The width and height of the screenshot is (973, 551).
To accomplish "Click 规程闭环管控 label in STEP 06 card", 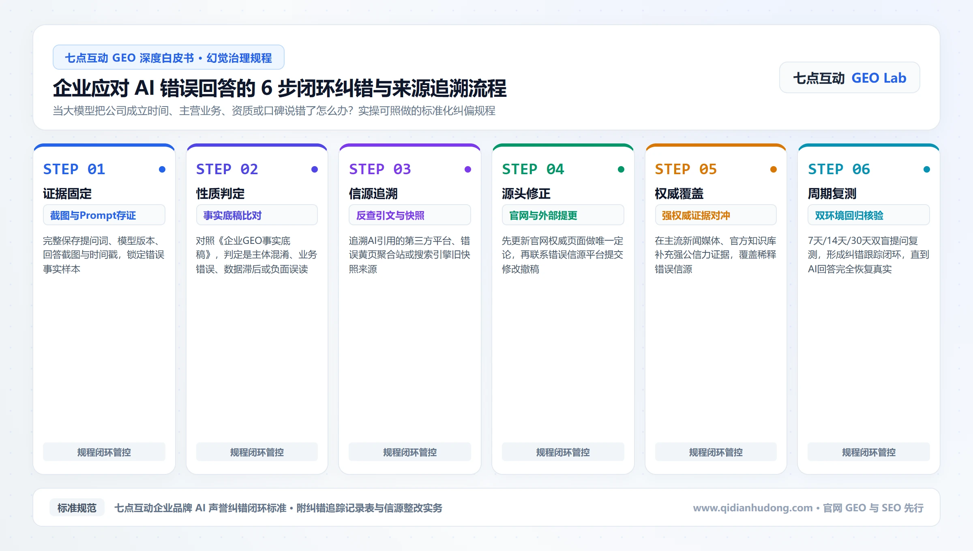I will [x=869, y=452].
